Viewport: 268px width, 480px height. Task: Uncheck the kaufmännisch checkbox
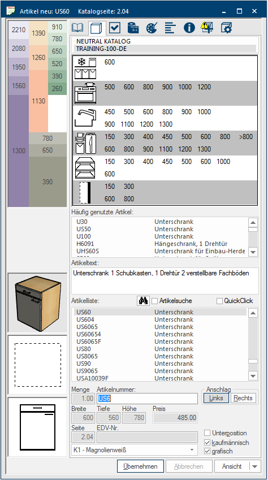pos(208,443)
